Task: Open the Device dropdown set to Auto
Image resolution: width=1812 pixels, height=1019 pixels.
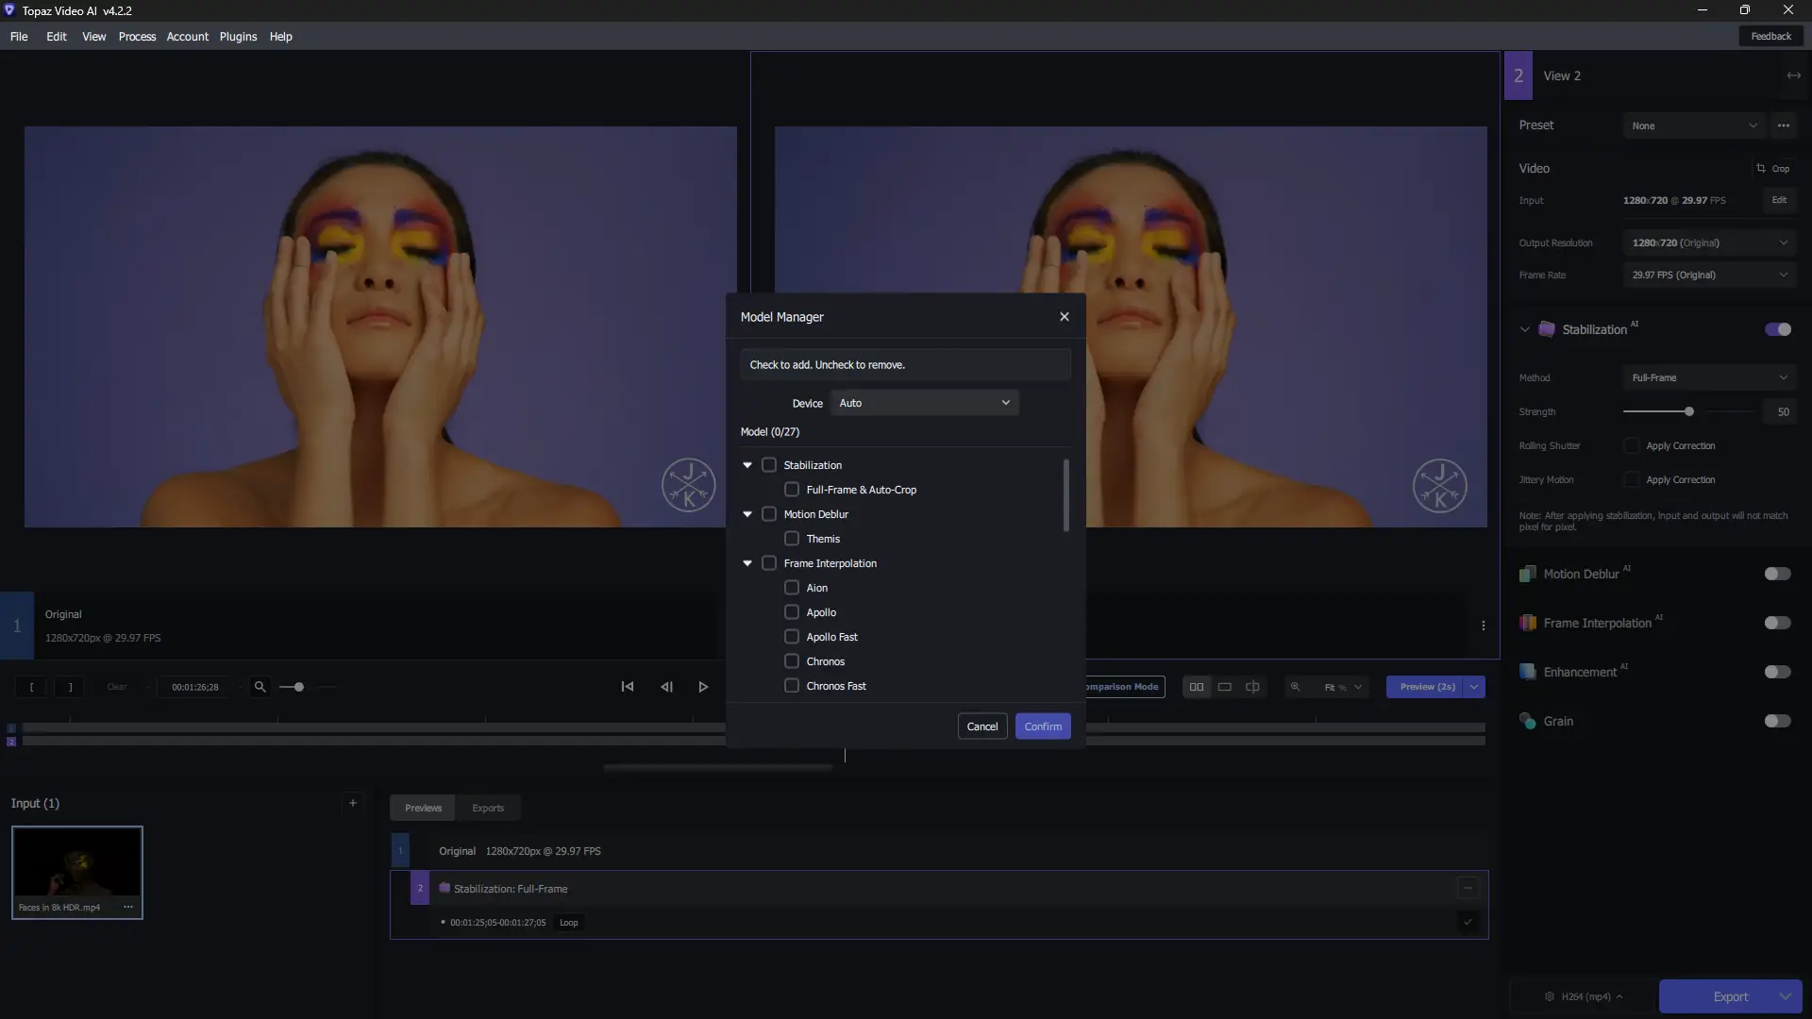Action: pos(924,403)
